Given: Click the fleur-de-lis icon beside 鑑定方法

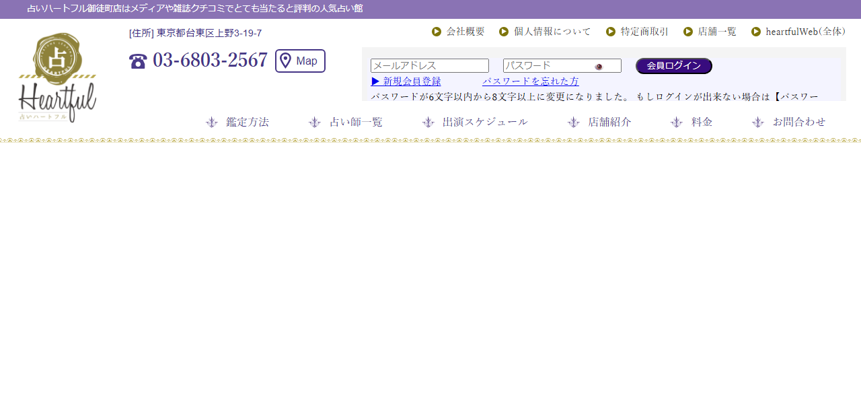Looking at the screenshot, I should (x=212, y=122).
